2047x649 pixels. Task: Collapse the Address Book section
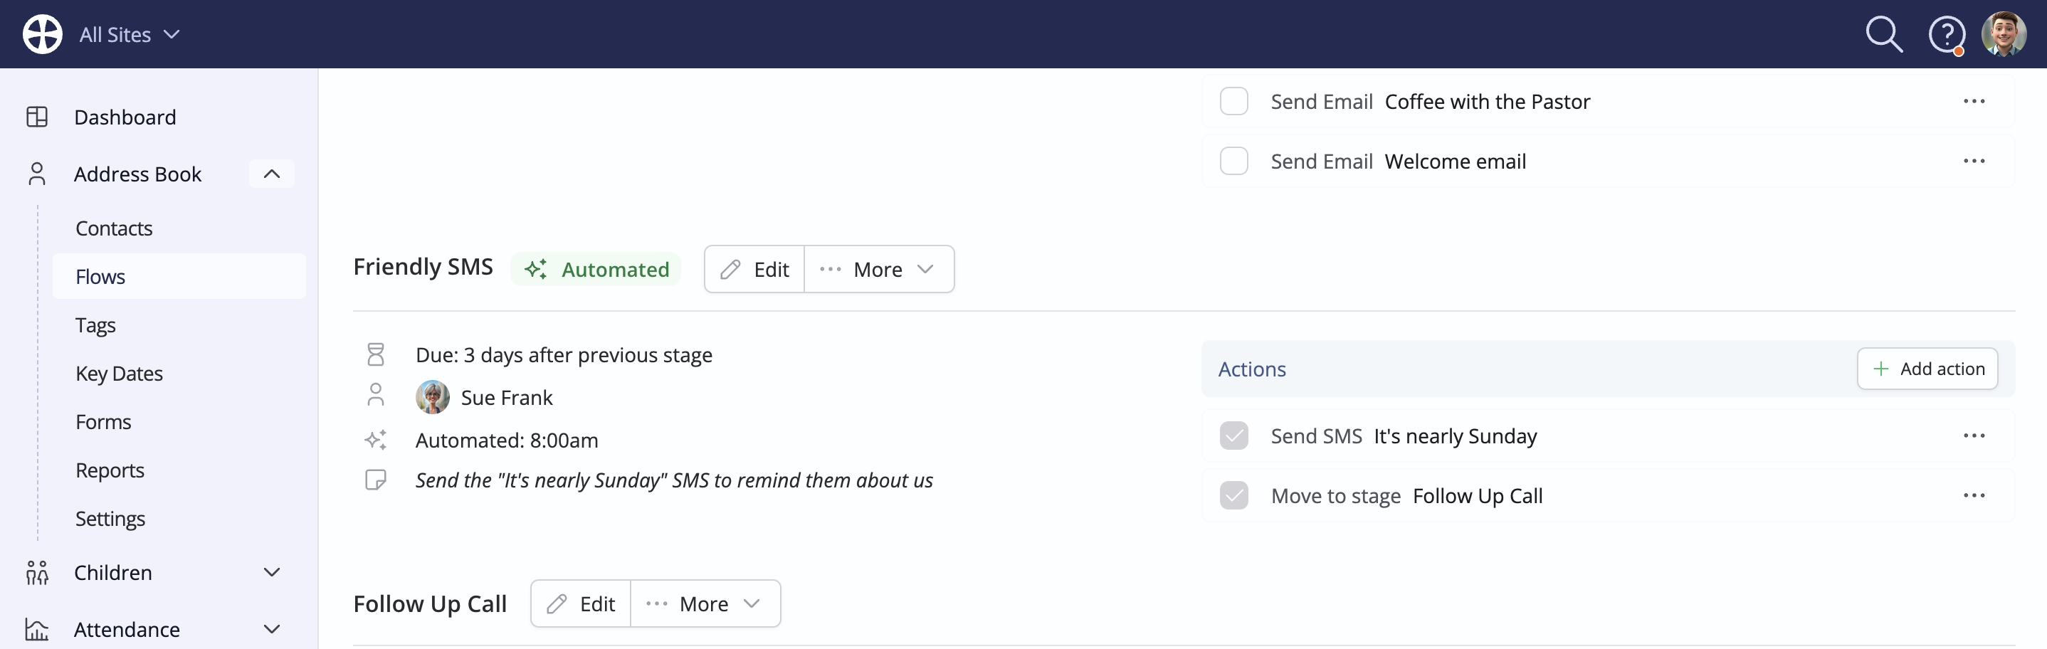(x=272, y=174)
